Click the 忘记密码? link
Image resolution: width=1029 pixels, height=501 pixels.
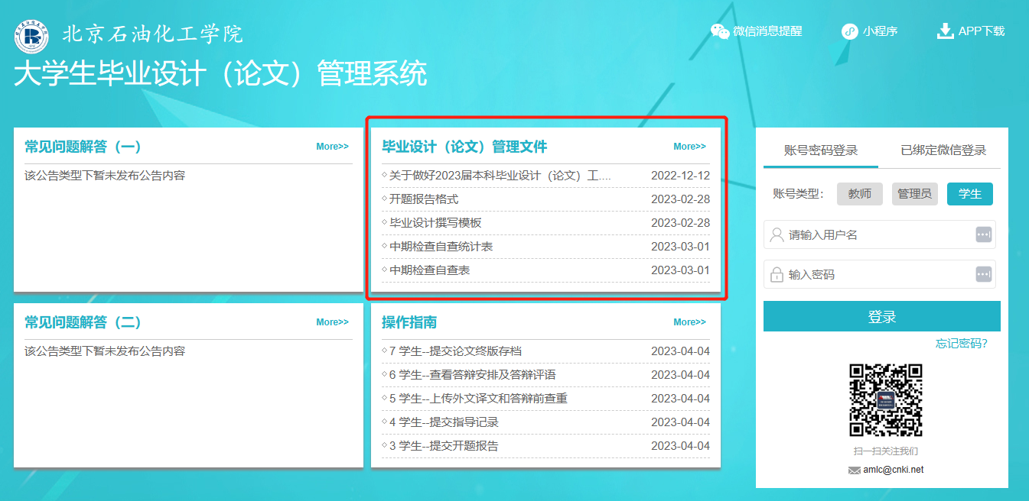pos(961,344)
